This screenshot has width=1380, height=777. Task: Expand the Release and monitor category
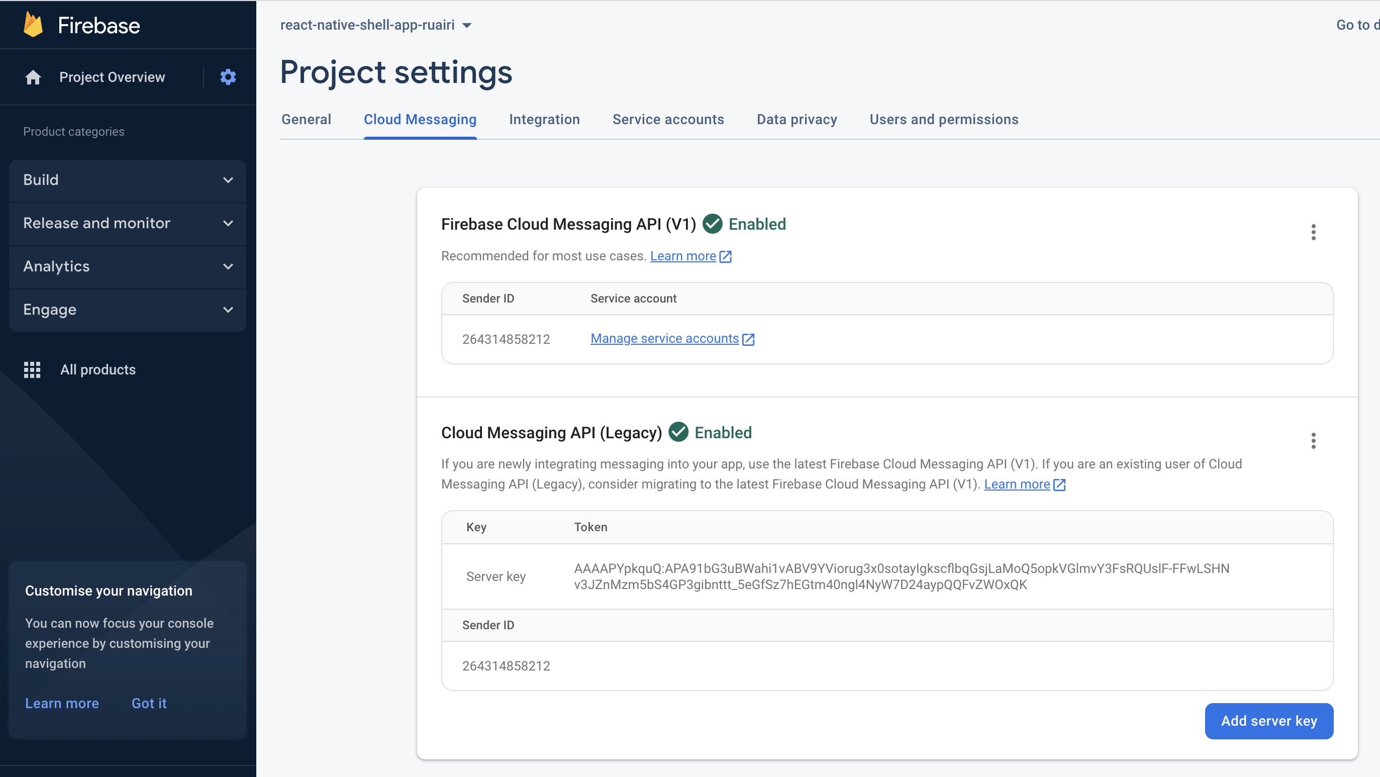click(128, 224)
